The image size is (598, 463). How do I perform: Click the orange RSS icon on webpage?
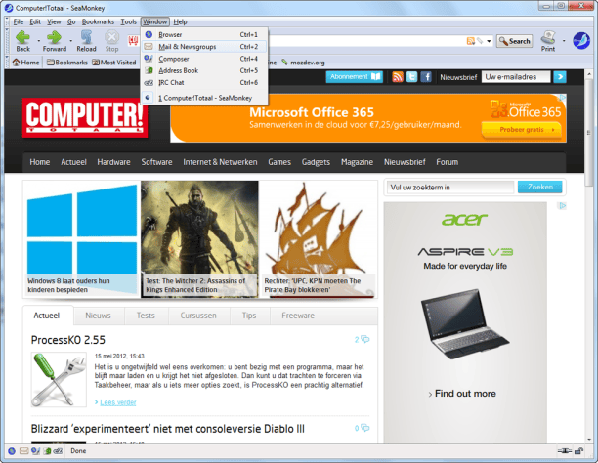[398, 77]
